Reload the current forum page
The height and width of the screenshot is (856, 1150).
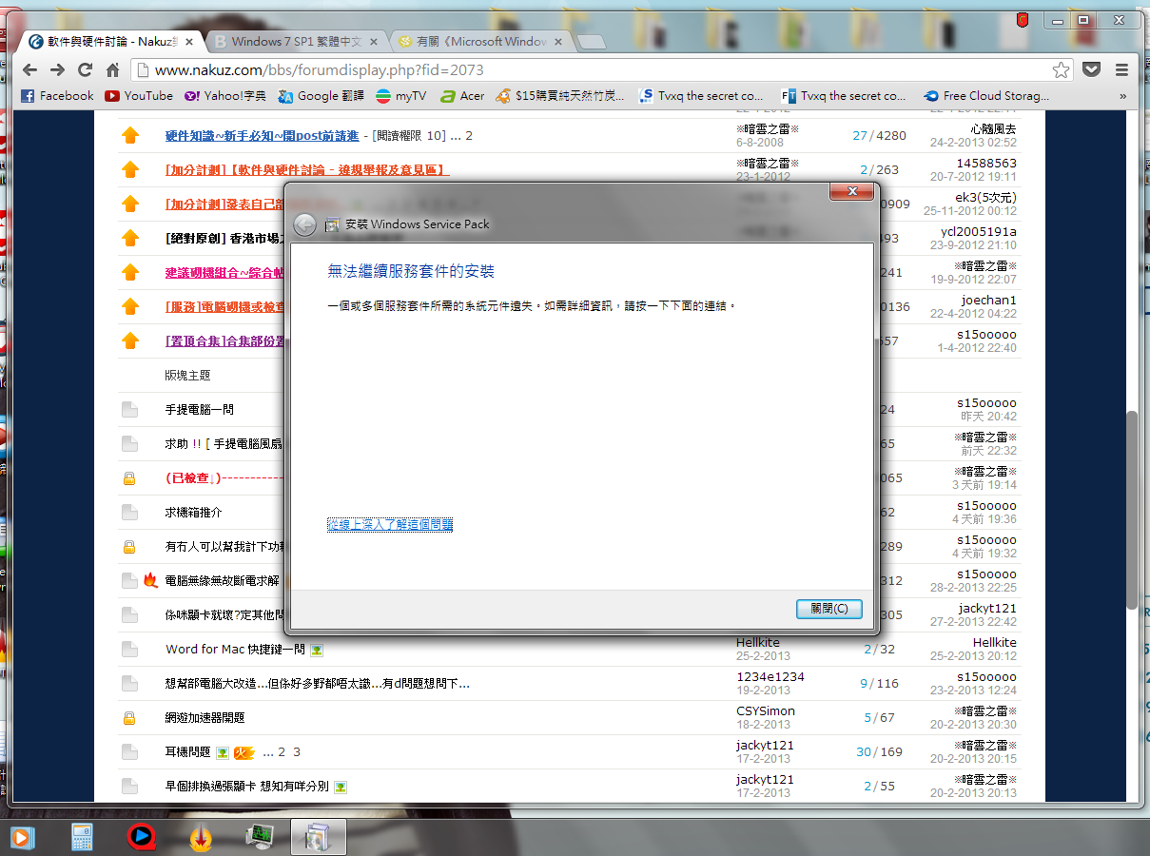point(85,70)
